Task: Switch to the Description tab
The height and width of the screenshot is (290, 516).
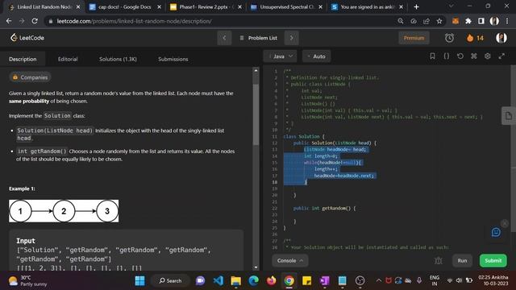Action: click(23, 59)
